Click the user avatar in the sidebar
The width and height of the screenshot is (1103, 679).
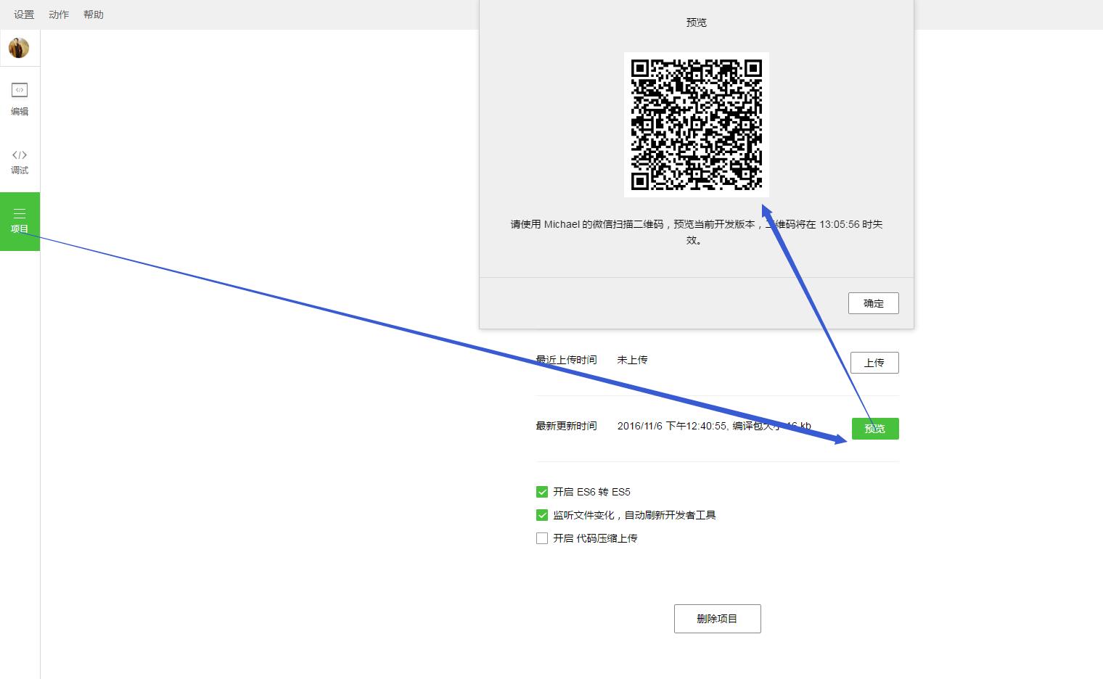tap(19, 48)
